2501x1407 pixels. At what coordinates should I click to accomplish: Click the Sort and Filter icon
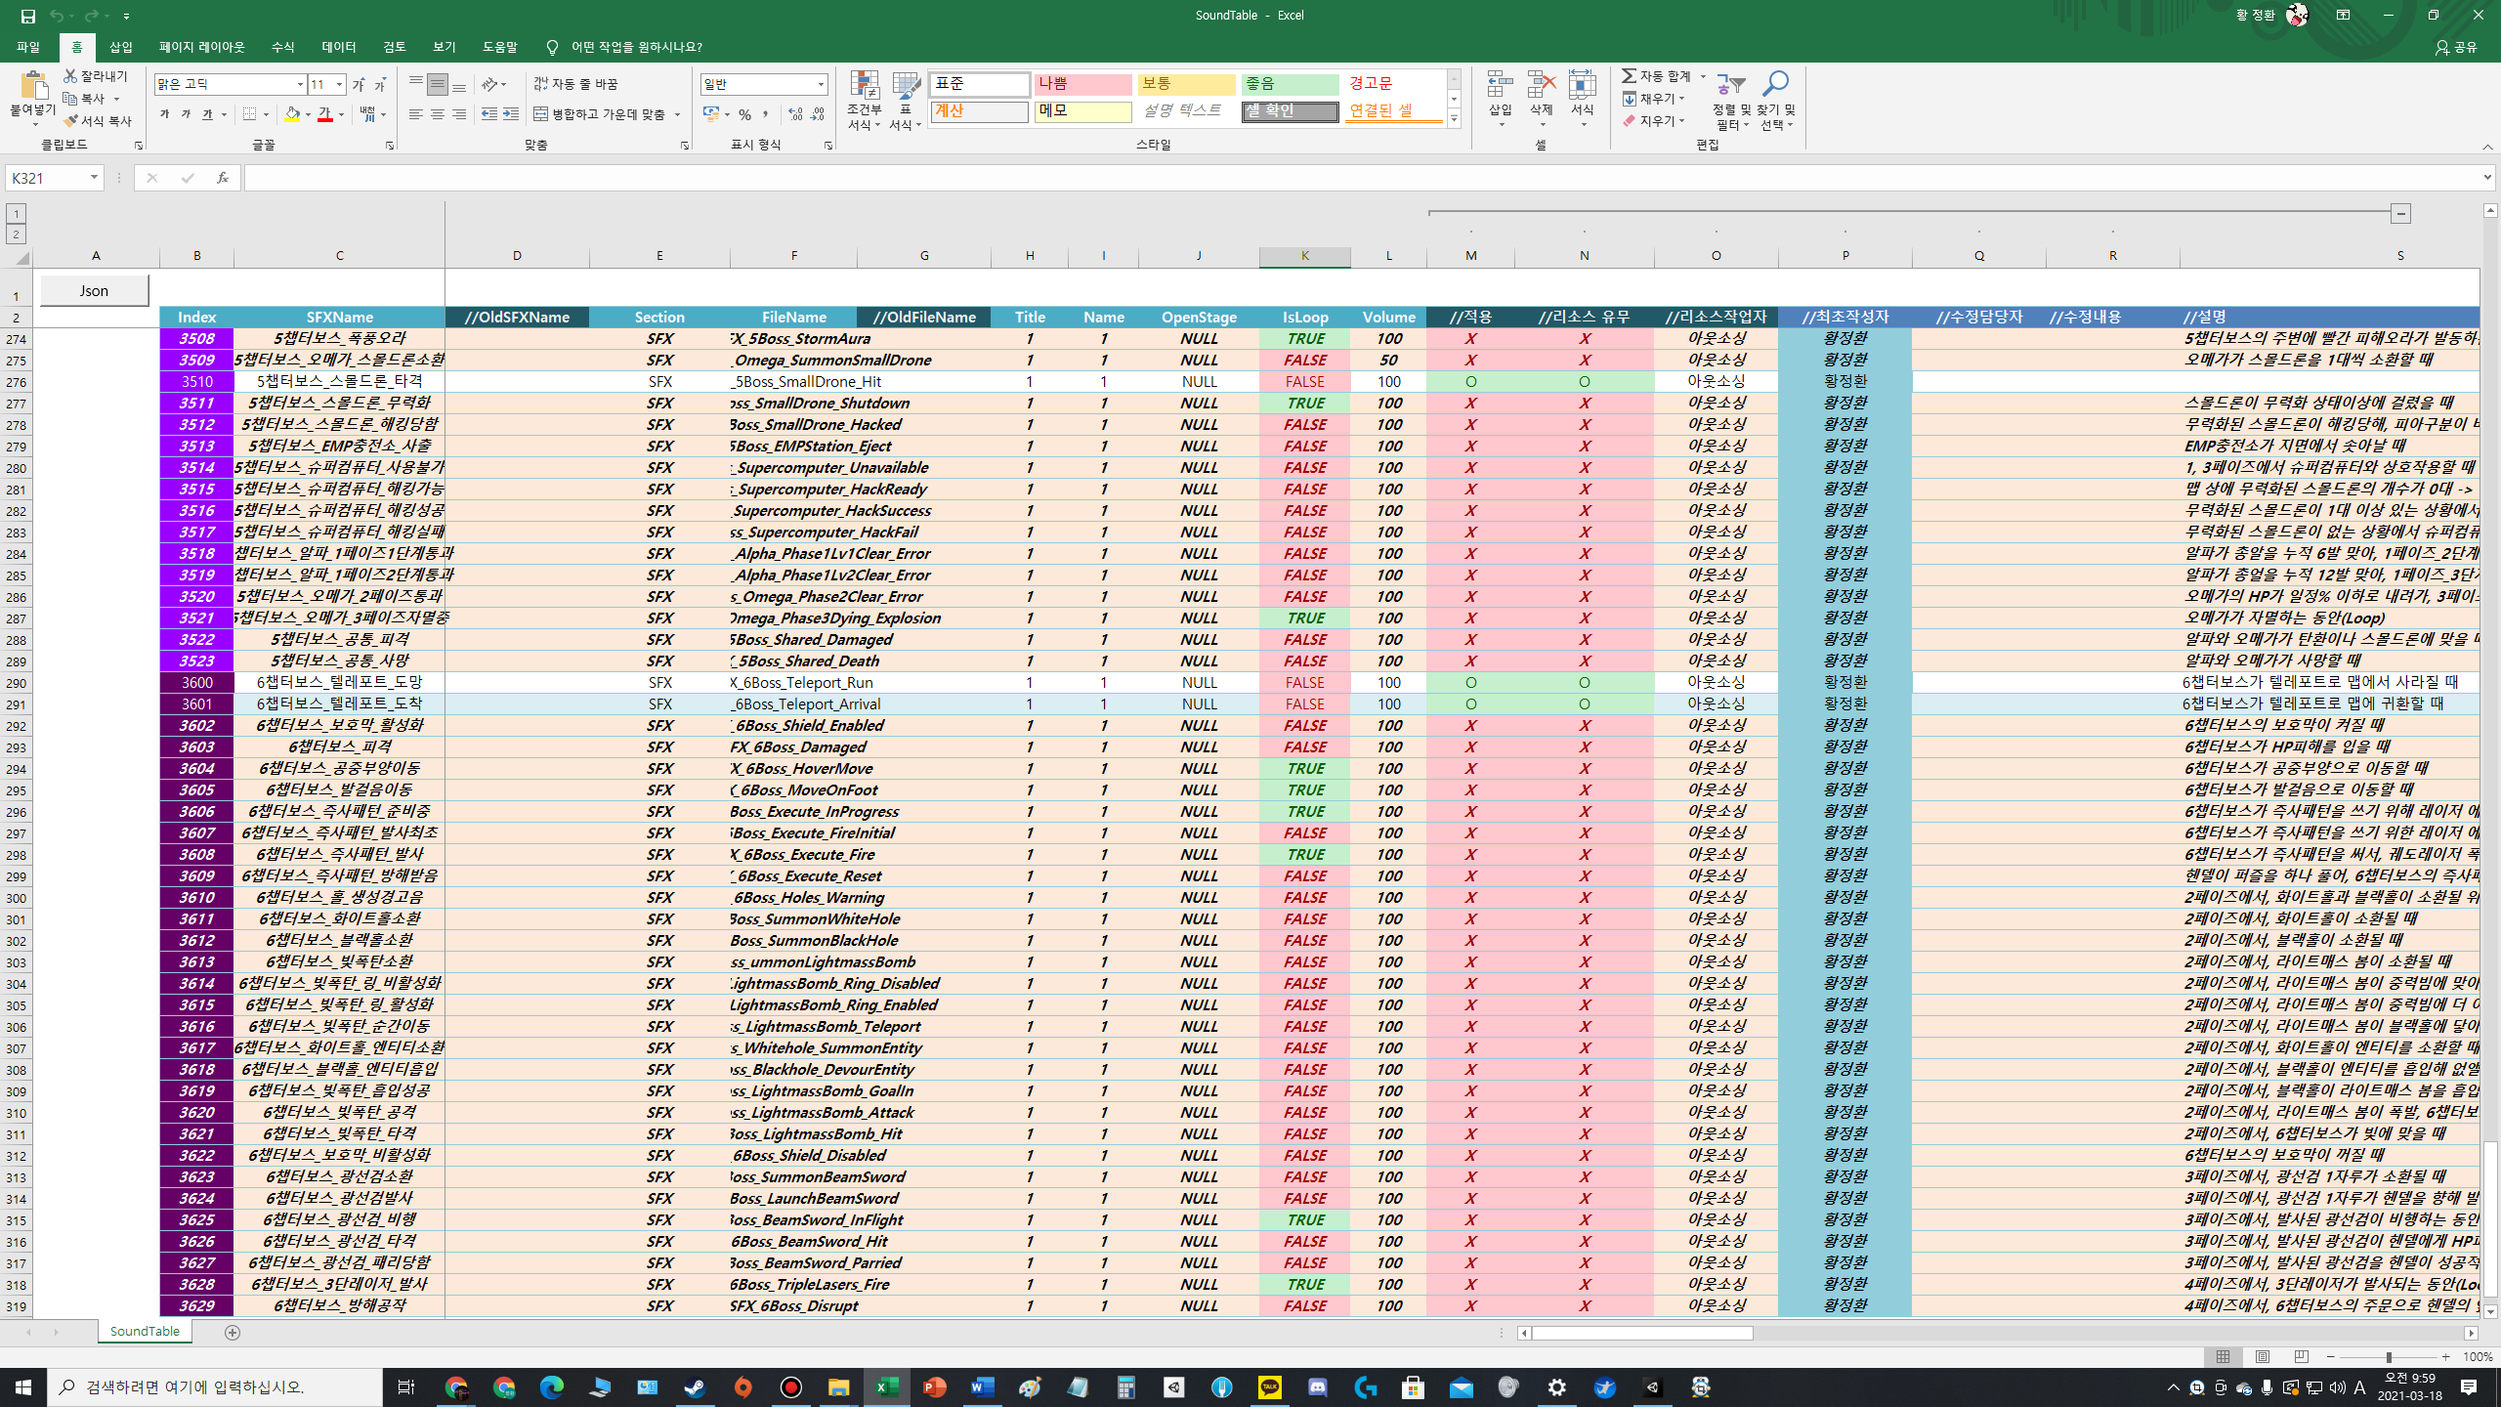point(1731,86)
